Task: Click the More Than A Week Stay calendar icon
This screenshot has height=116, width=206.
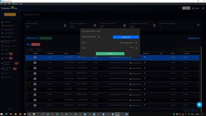Action: (x=95, y=25)
